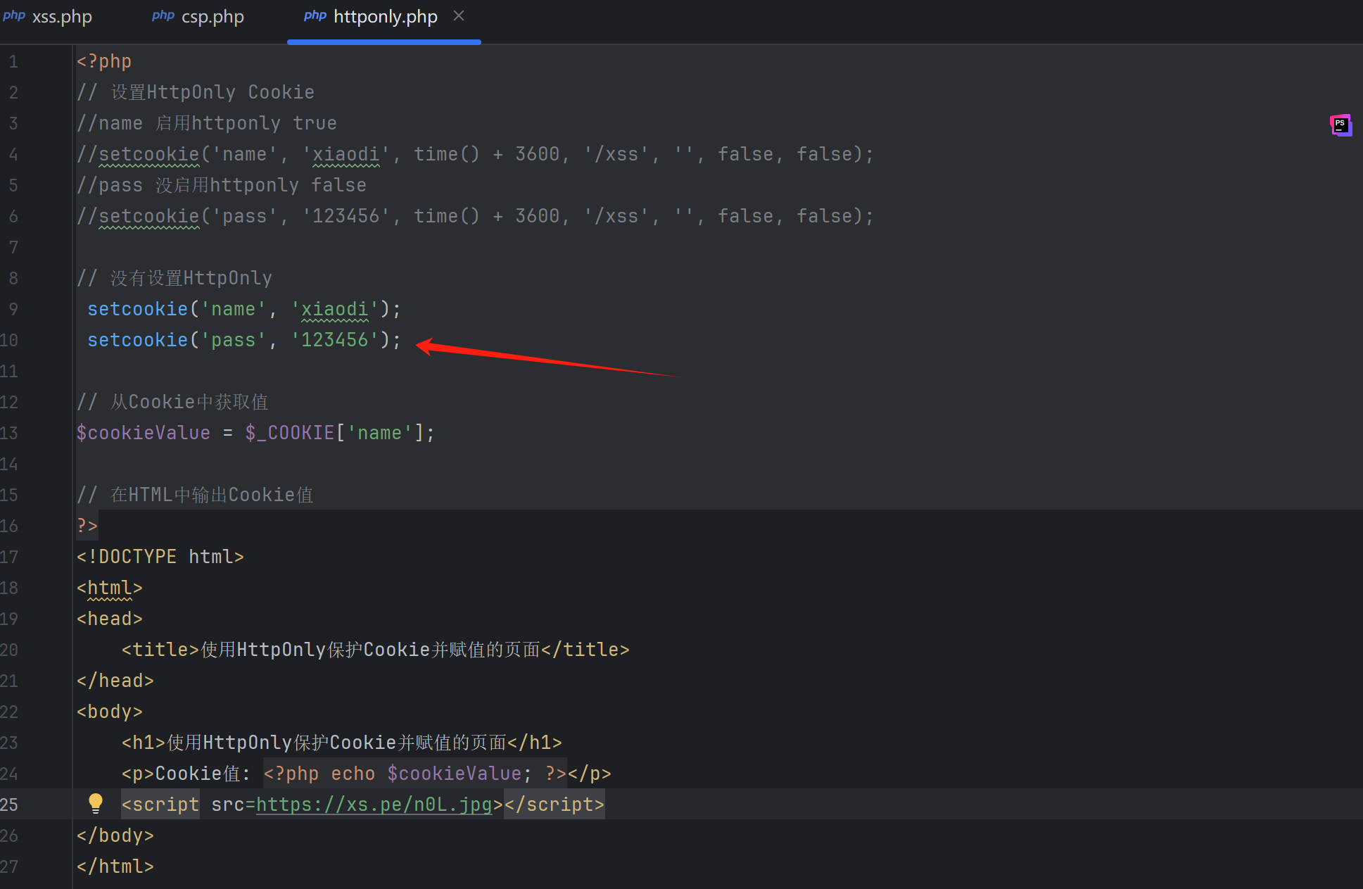
Task: Place cursor on setcookie 'pass' line
Action: (x=243, y=340)
